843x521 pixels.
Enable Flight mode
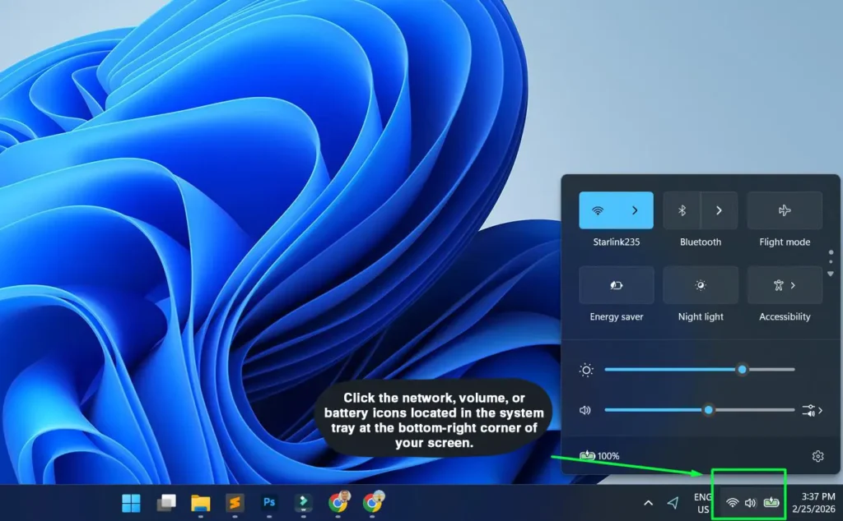tap(784, 210)
